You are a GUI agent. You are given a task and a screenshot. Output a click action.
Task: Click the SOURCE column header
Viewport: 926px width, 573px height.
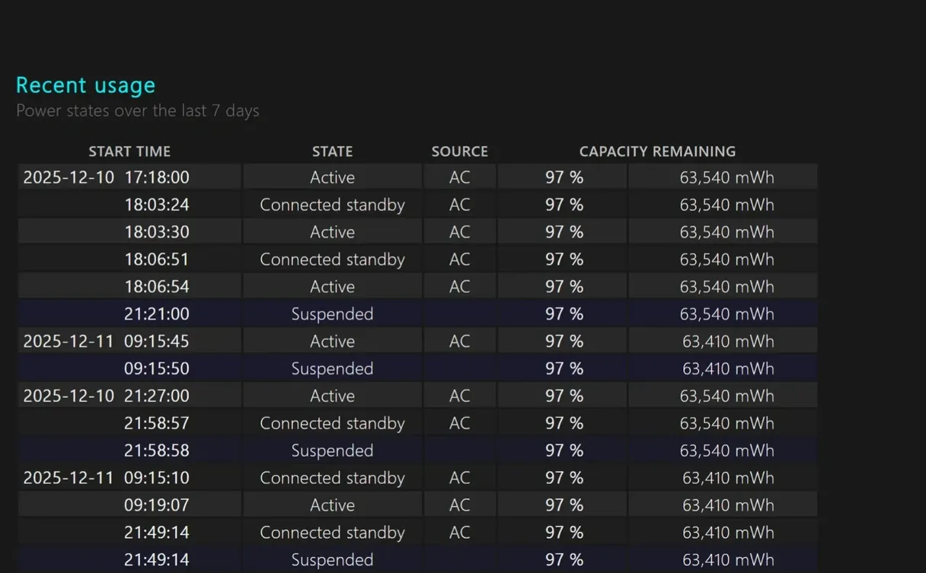[x=459, y=151]
